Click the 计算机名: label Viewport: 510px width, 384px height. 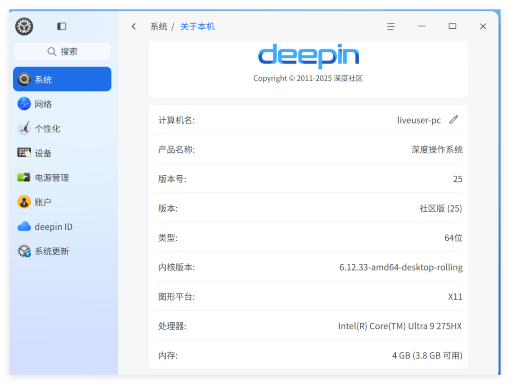tap(176, 120)
